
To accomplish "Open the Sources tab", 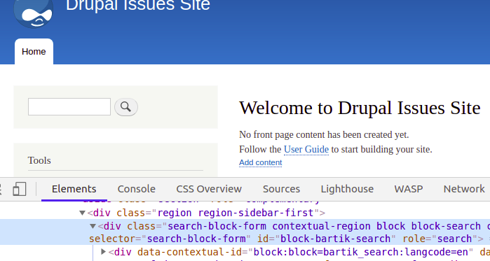I will pyautogui.click(x=281, y=189).
